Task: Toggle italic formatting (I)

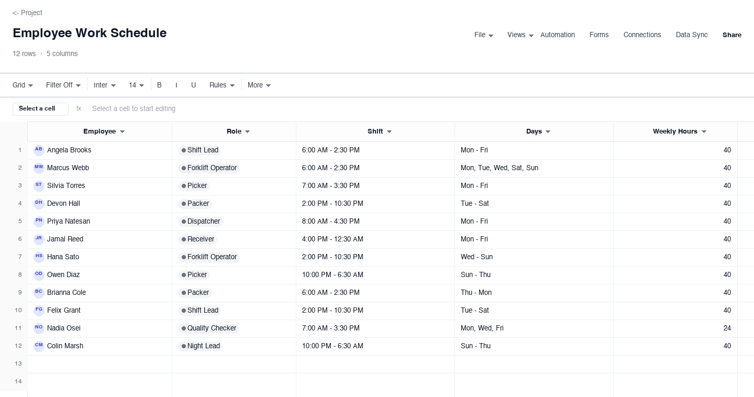Action: point(176,85)
